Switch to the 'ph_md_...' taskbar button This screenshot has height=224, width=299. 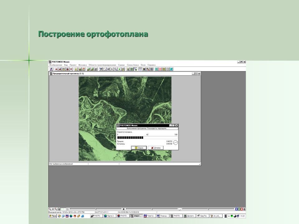(x=216, y=216)
